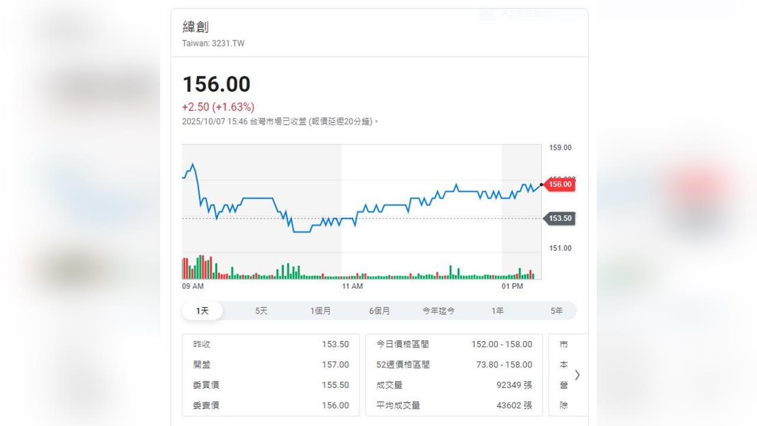Switch chart to 5年 range
This screenshot has width=757, height=426.
(557, 311)
